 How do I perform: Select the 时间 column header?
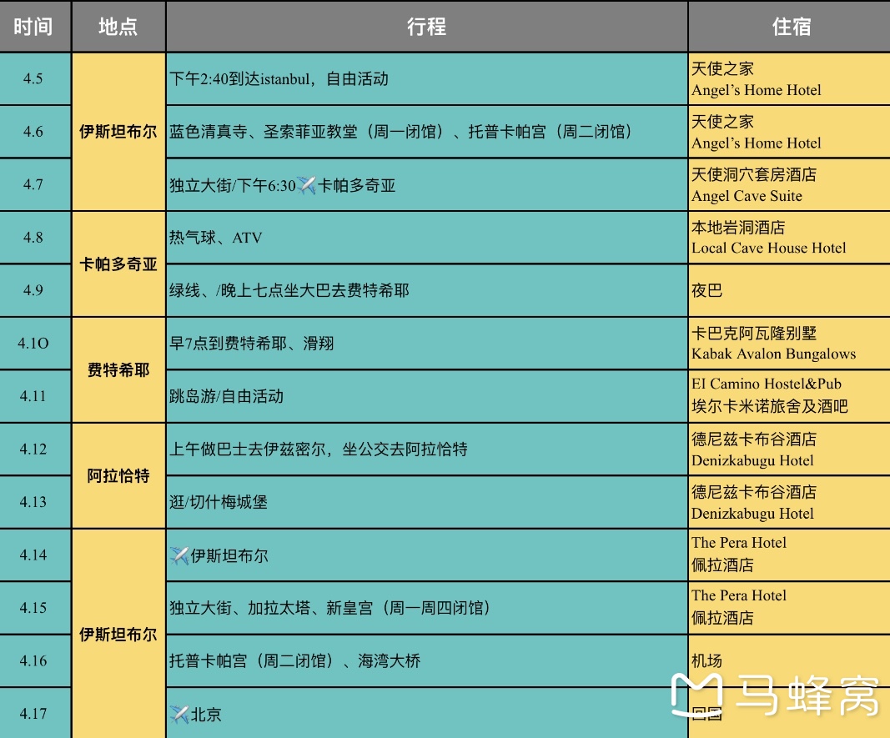tap(34, 27)
